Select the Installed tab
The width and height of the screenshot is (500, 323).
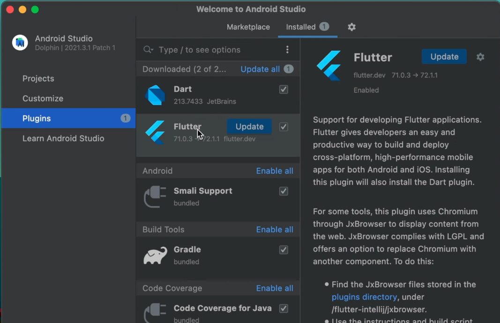coord(302,27)
